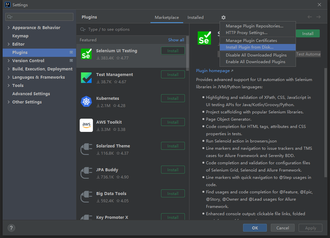Click the Show all featured link
This screenshot has width=330, height=238.
[x=176, y=40]
